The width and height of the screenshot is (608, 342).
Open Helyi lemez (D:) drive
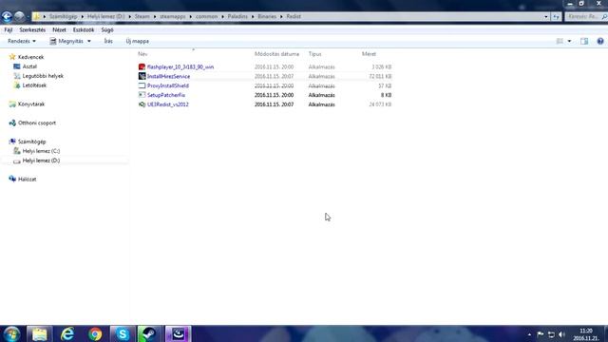41,161
